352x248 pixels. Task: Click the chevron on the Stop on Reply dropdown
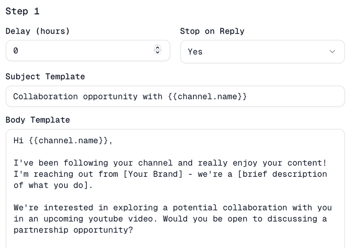coord(332,51)
